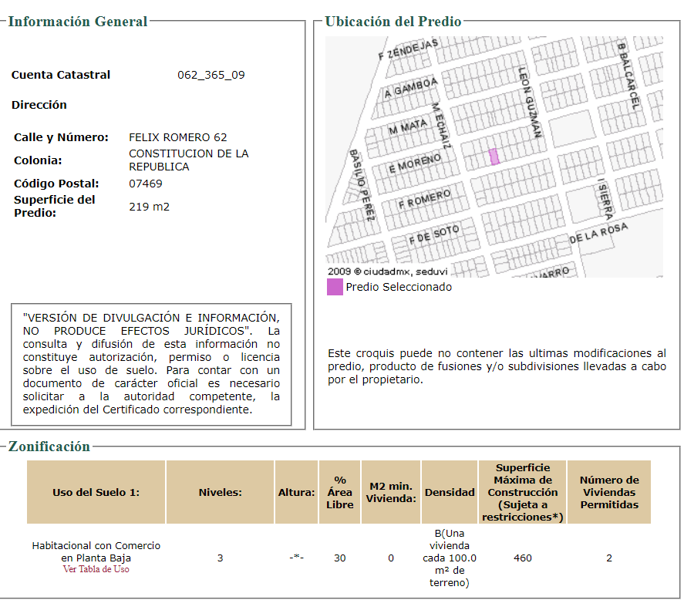Click the Superficie Máxima de Construcción header
This screenshot has width=684, height=600.
coord(523,492)
